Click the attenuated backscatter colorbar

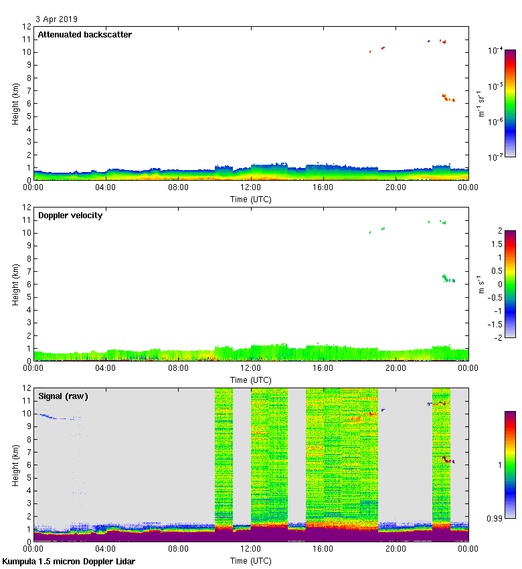(509, 103)
